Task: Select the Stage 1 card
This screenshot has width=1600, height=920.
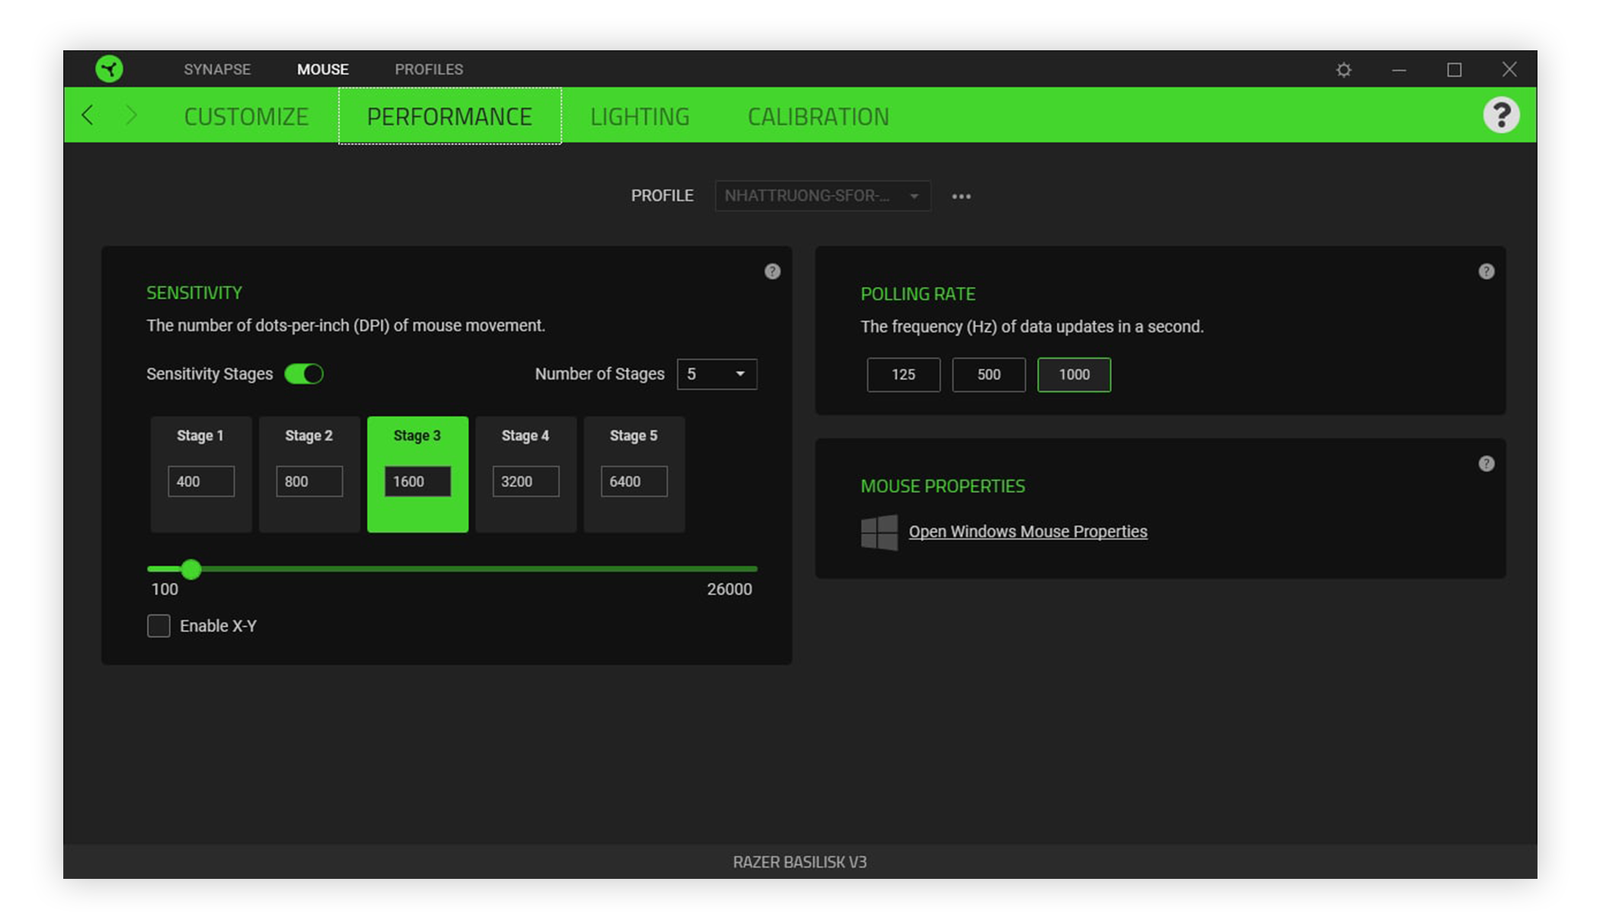Action: coord(201,474)
